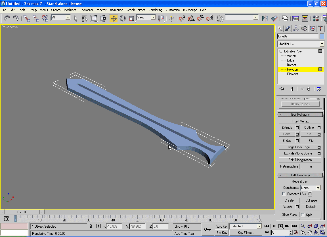Click the Select by Name icon
The width and height of the screenshot is (327, 237).
[84, 19]
